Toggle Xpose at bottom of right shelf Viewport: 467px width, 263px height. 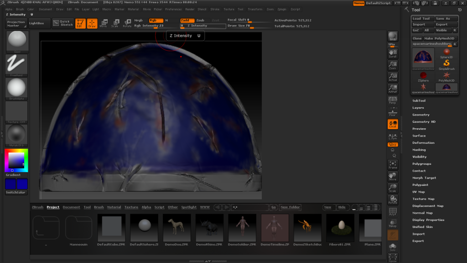pyautogui.click(x=393, y=258)
